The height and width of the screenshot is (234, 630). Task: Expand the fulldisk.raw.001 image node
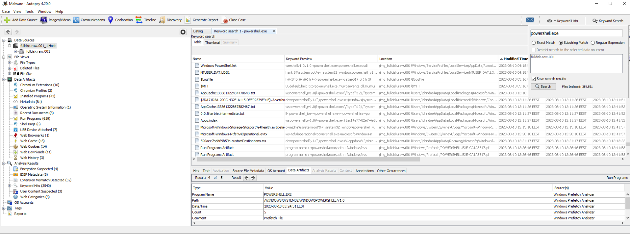tap(15, 51)
